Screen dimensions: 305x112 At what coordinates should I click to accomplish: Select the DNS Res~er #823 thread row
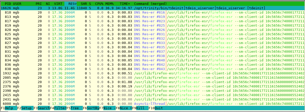pyautogui.click(x=152, y=21)
